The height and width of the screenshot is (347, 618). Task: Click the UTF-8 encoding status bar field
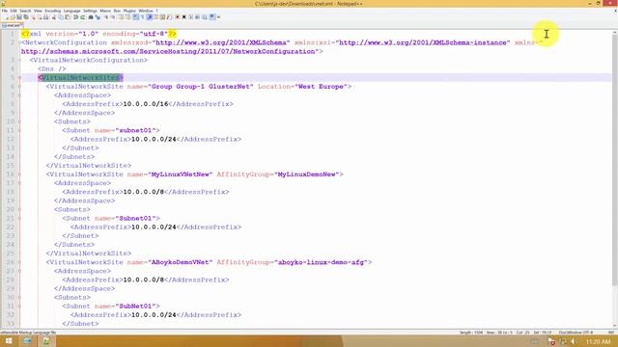pyautogui.click(x=576, y=333)
